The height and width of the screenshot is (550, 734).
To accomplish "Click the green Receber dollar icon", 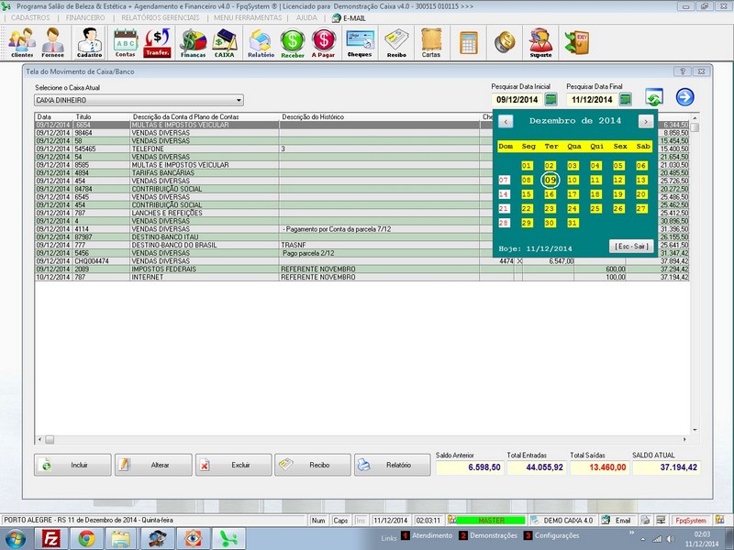I will coord(293,42).
